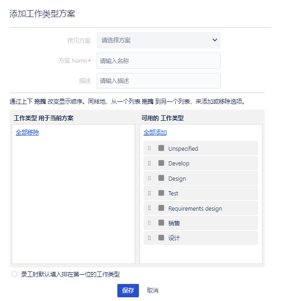This screenshot has height=301, width=288.
Task: Click the gray square icon for Unspecified
Action: point(161,148)
